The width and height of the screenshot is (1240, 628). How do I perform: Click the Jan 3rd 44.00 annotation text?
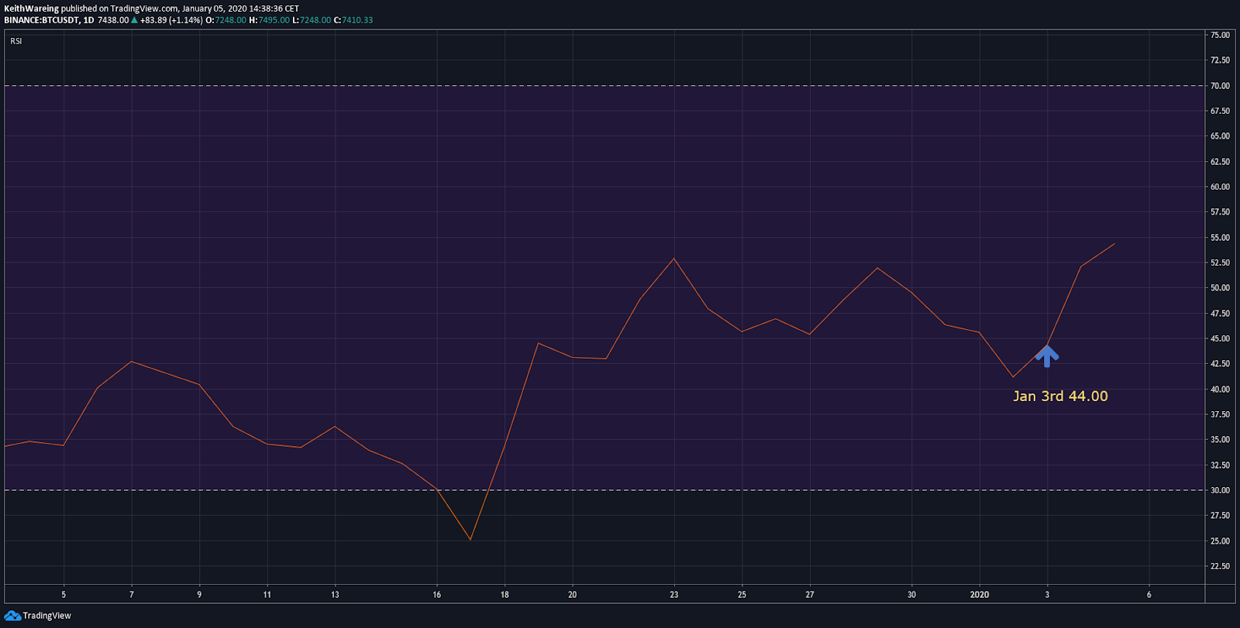[x=1060, y=396]
